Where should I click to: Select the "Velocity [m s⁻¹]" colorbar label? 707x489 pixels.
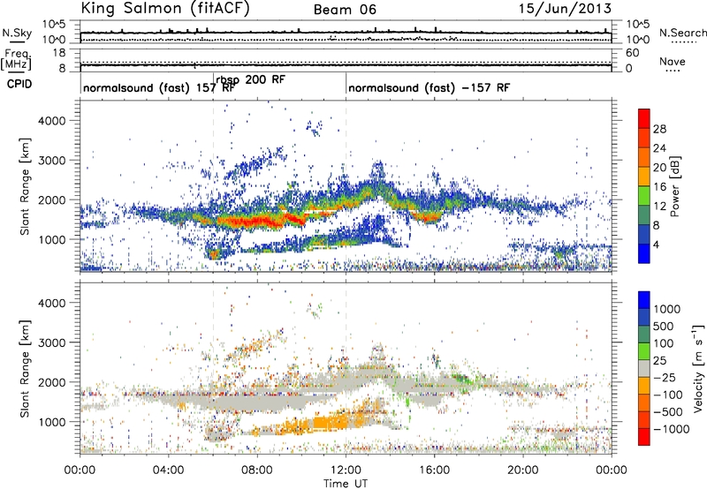[x=698, y=368]
